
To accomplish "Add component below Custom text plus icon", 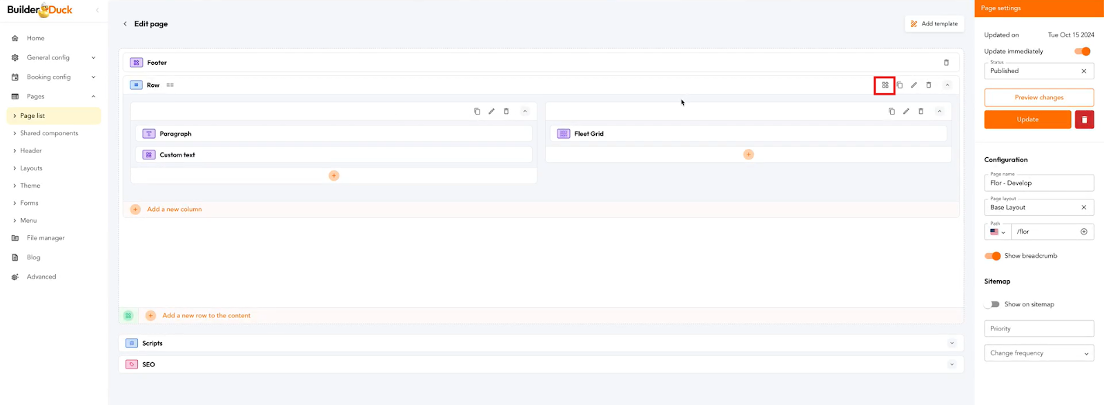I will point(334,176).
